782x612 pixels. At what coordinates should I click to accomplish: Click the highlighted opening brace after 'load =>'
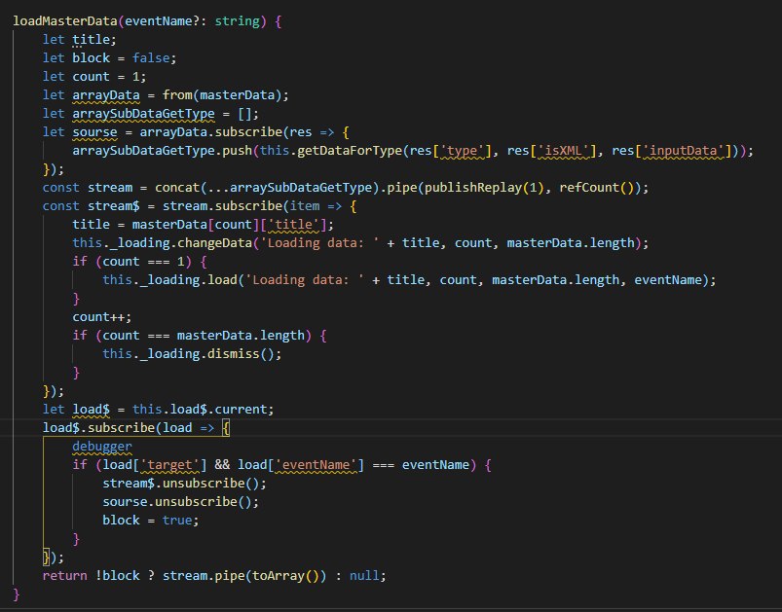coord(226,427)
